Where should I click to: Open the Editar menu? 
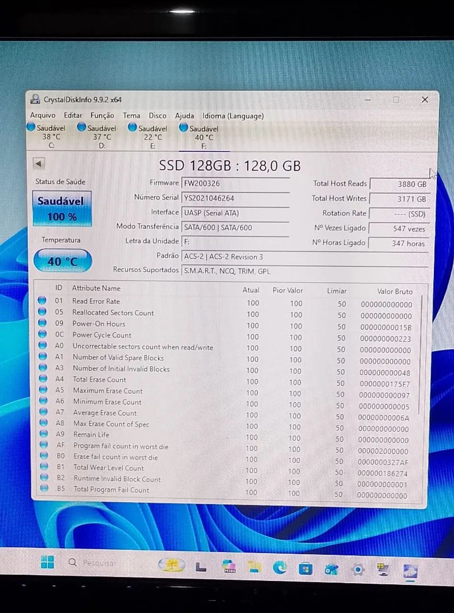tap(73, 115)
